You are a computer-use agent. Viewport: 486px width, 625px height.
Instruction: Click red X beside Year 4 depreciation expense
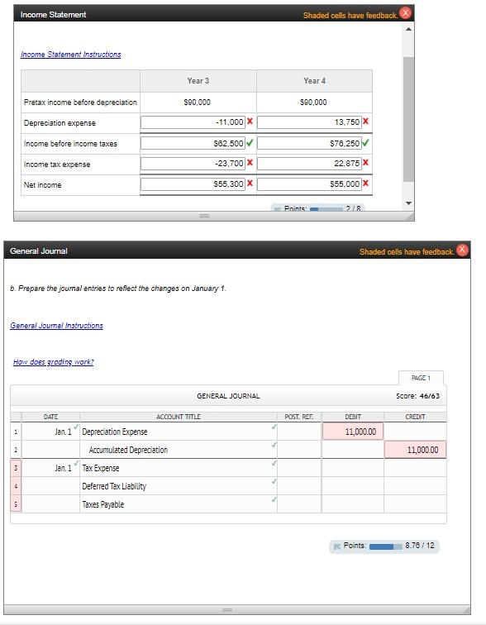[x=365, y=122]
